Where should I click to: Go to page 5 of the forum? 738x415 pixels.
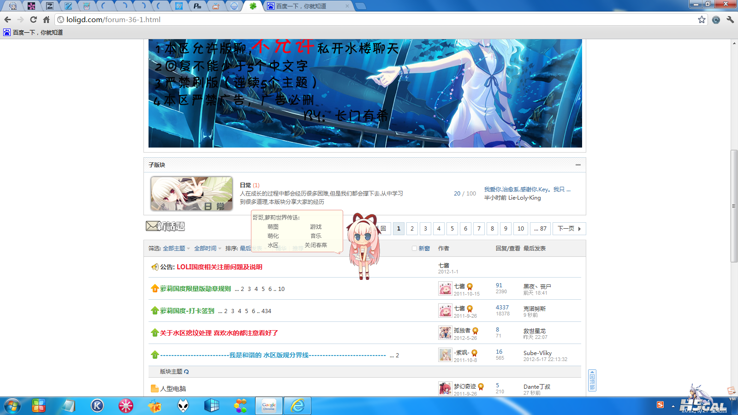pos(452,229)
